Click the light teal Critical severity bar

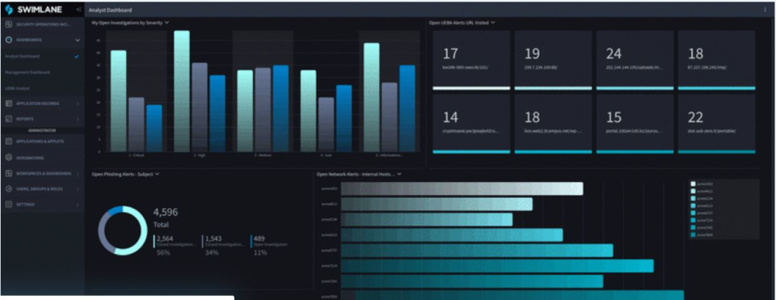tap(118, 101)
